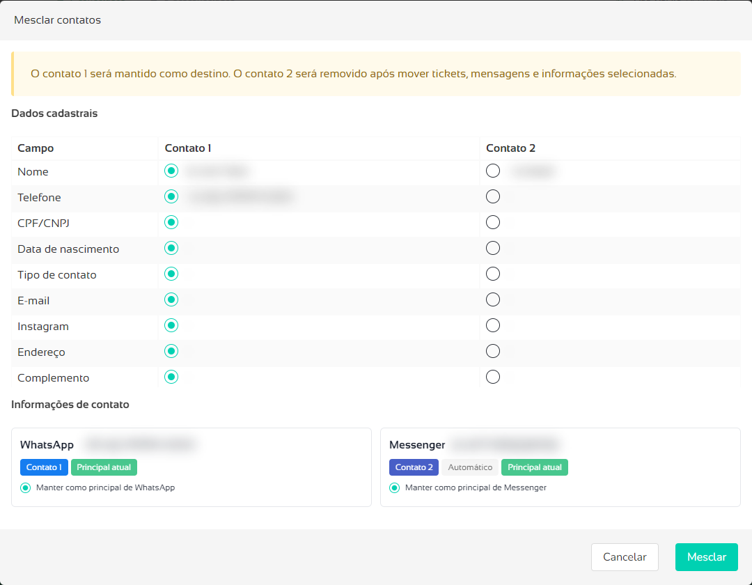Choose Contato 2 for Tipo de contato
The height and width of the screenshot is (585, 752).
pos(492,274)
